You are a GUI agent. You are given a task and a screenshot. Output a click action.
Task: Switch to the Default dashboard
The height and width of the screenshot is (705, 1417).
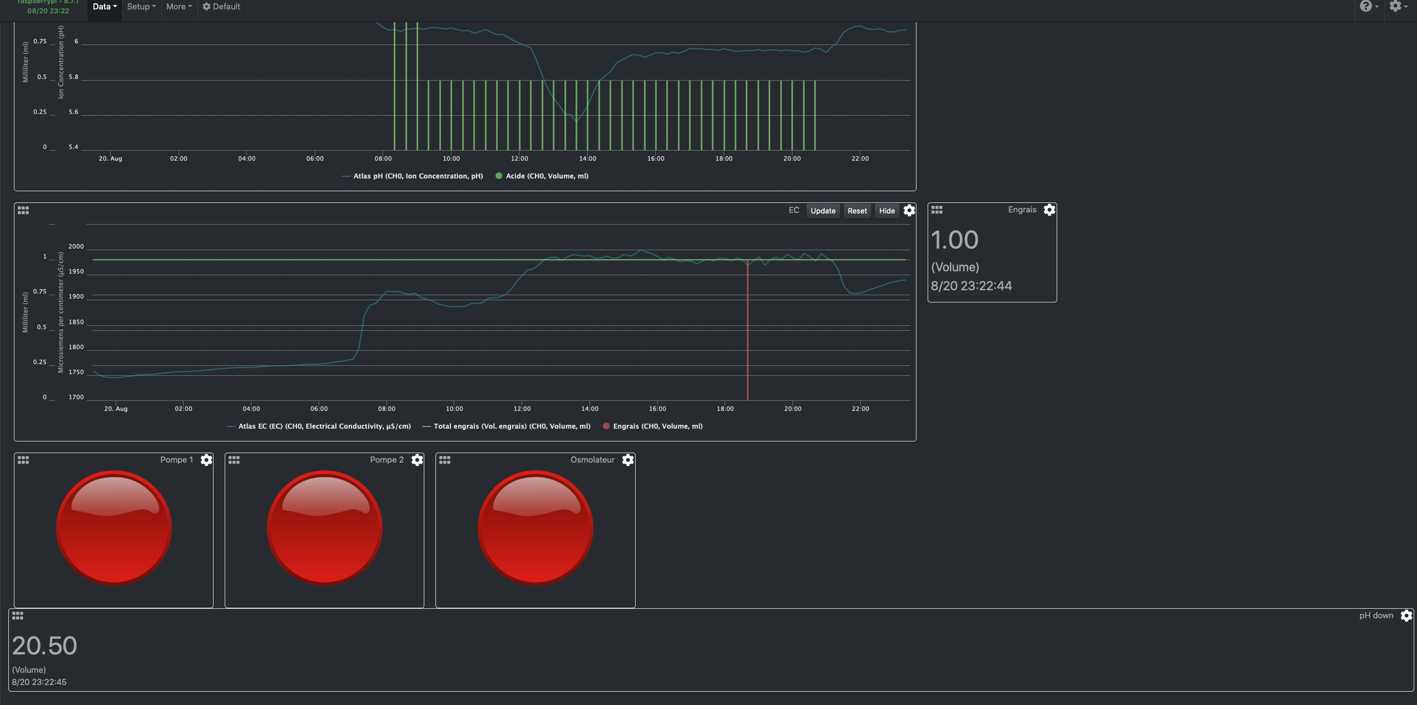coord(221,7)
